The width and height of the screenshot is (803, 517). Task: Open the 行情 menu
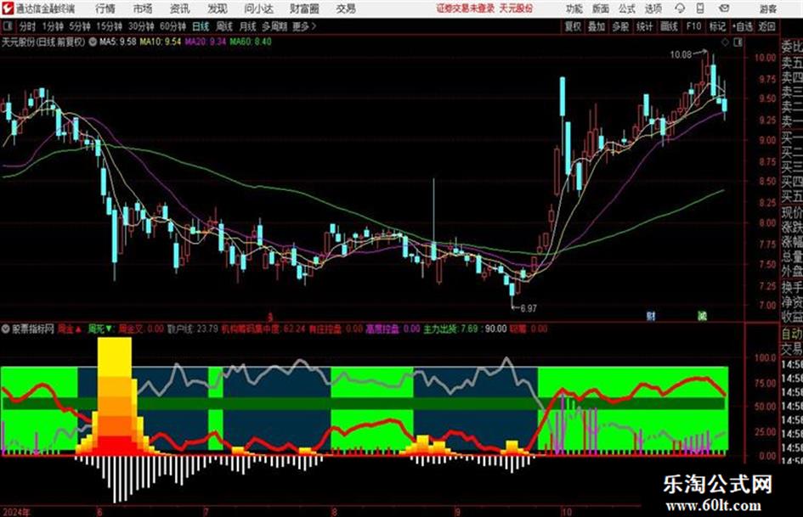click(105, 8)
